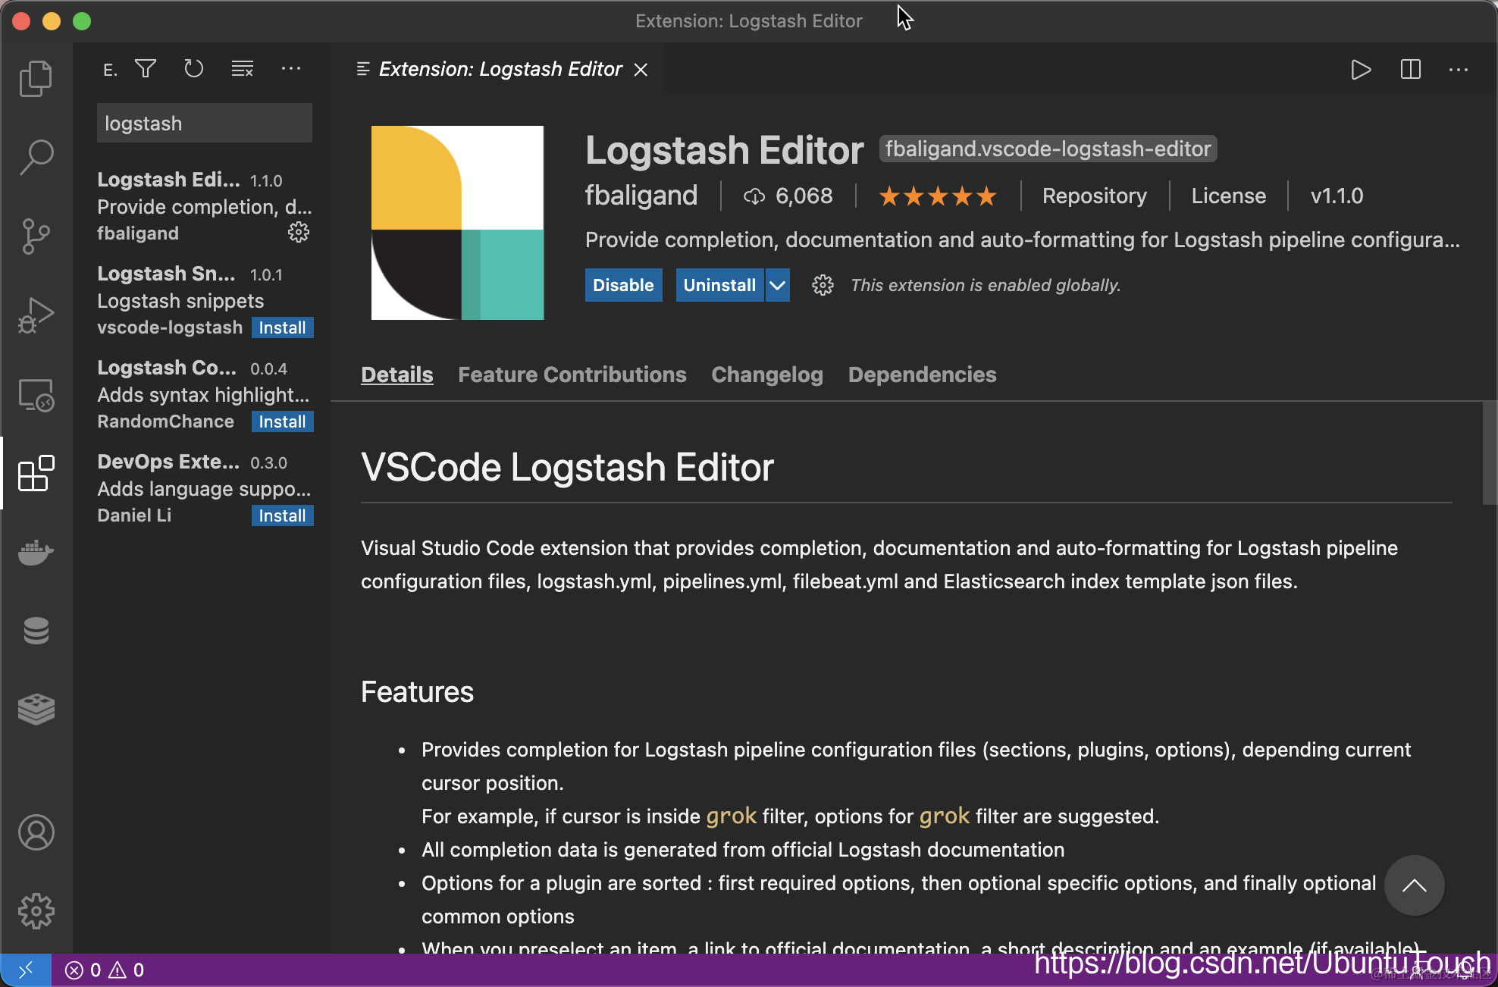This screenshot has height=987, width=1498.
Task: Open the Docker view in activity bar
Action: point(36,552)
